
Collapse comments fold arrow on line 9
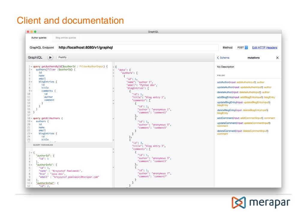coord(31,91)
